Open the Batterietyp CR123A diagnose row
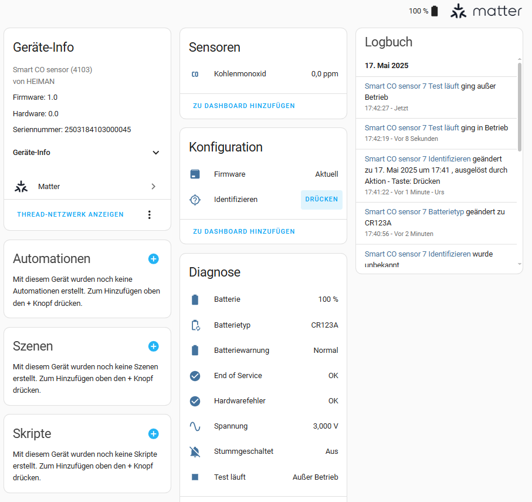Image resolution: width=532 pixels, height=502 pixels. point(263,325)
